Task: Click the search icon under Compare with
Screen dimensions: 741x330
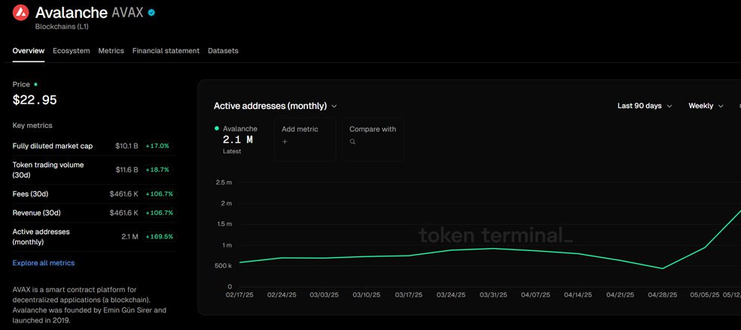Action: pos(352,141)
